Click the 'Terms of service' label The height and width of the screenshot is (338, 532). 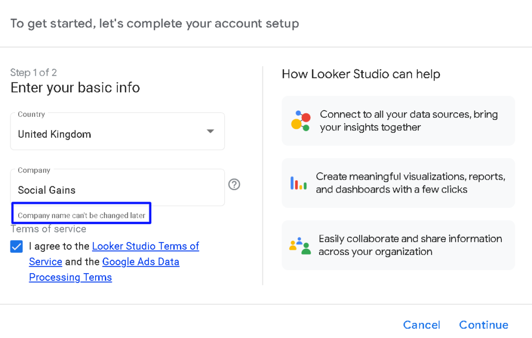48,229
